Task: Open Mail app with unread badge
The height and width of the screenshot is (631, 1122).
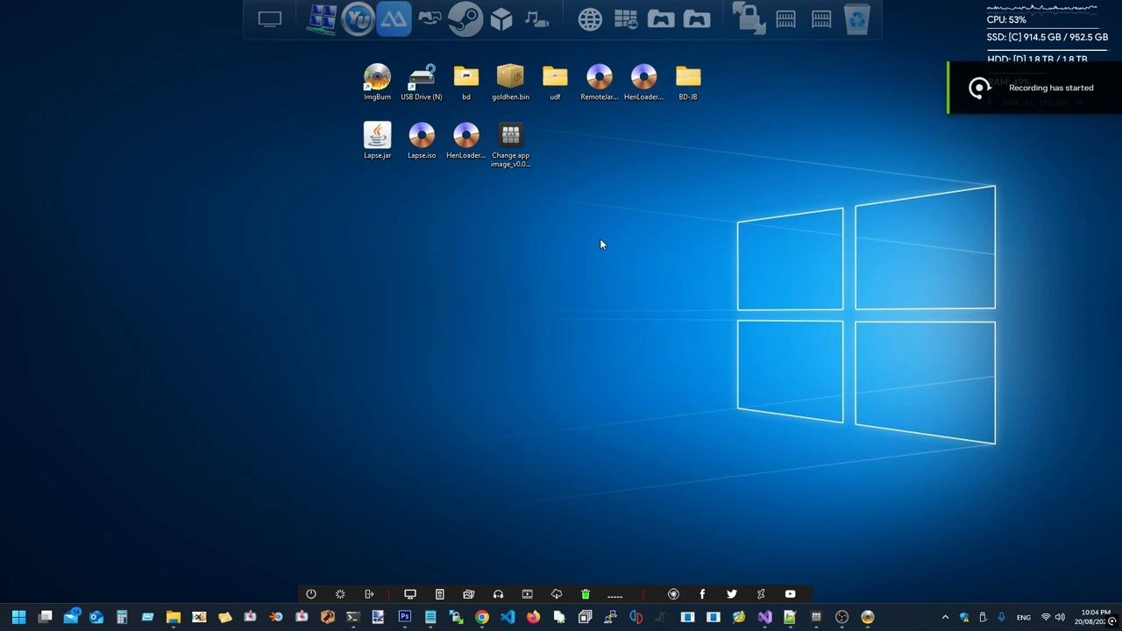Action: pos(71,617)
